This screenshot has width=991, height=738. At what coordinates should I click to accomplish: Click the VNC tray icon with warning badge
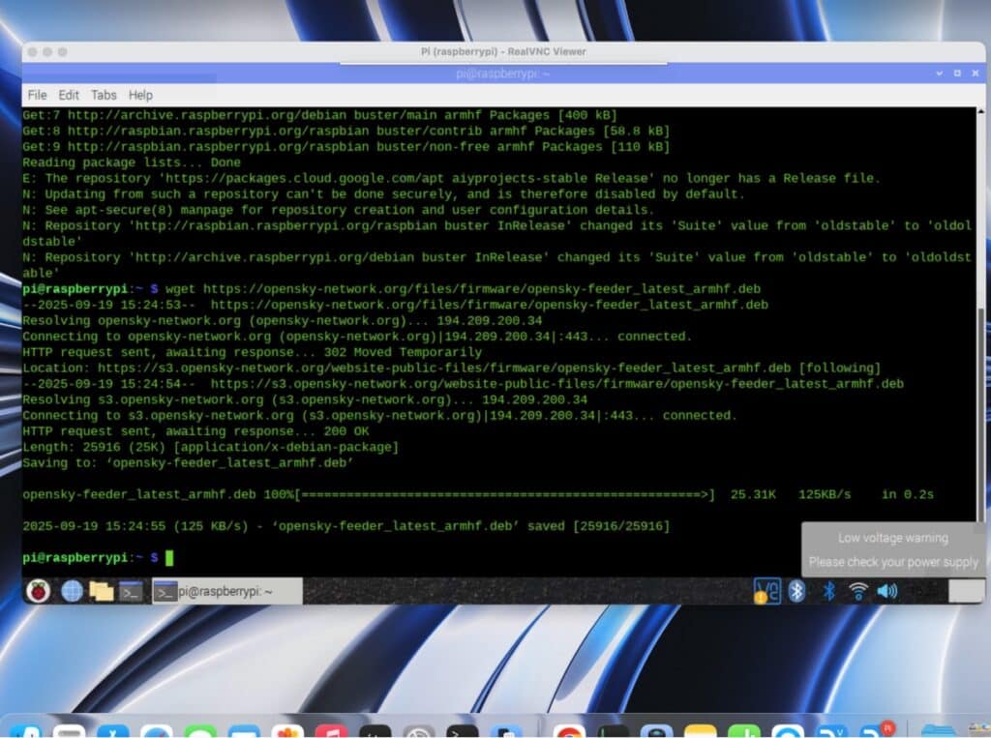pos(766,590)
